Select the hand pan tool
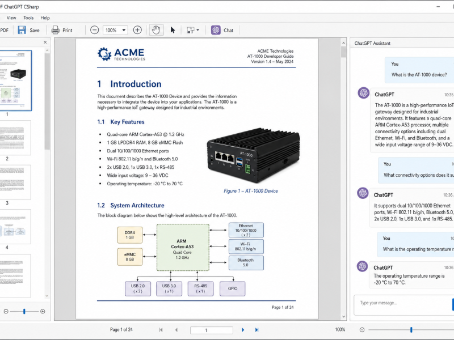The height and width of the screenshot is (340, 454). click(156, 30)
